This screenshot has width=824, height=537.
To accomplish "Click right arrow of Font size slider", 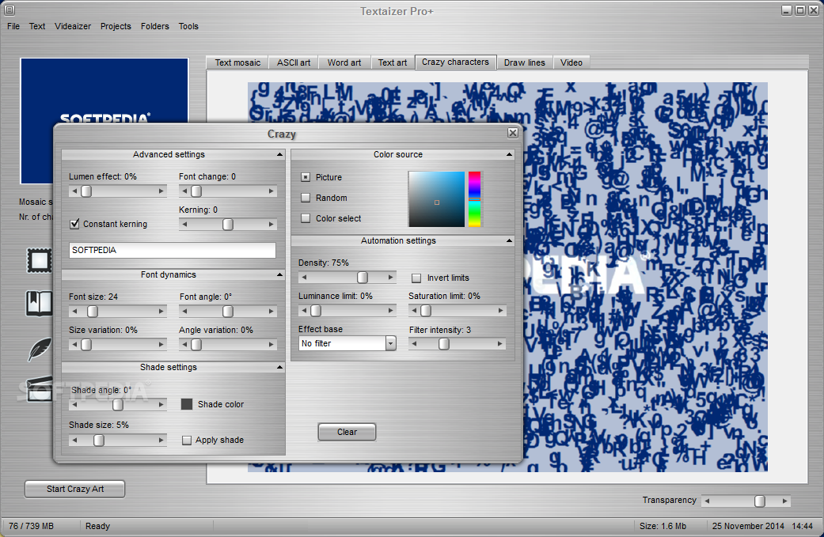I will coord(161,312).
